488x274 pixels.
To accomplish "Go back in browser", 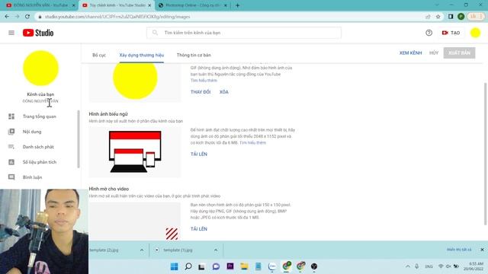I will click(x=7, y=17).
